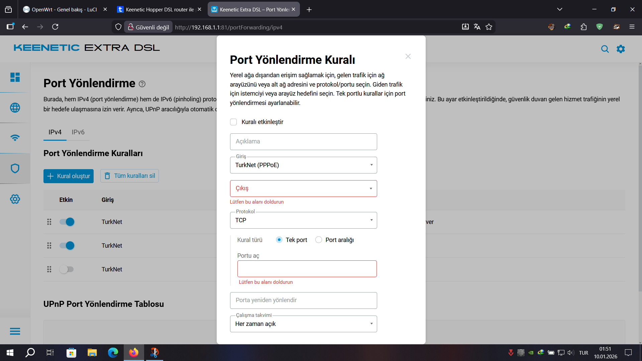
Task: Click drag handle of third TurkNet rule
Action: (49, 269)
